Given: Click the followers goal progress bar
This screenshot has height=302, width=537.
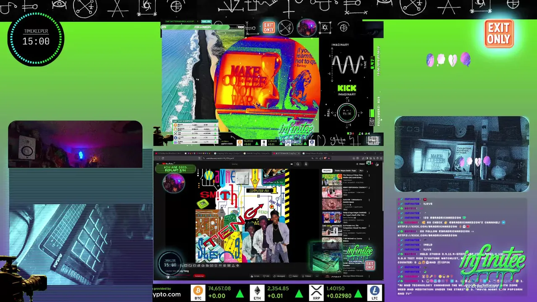Looking at the screenshot, I should pyautogui.click(x=203, y=27).
